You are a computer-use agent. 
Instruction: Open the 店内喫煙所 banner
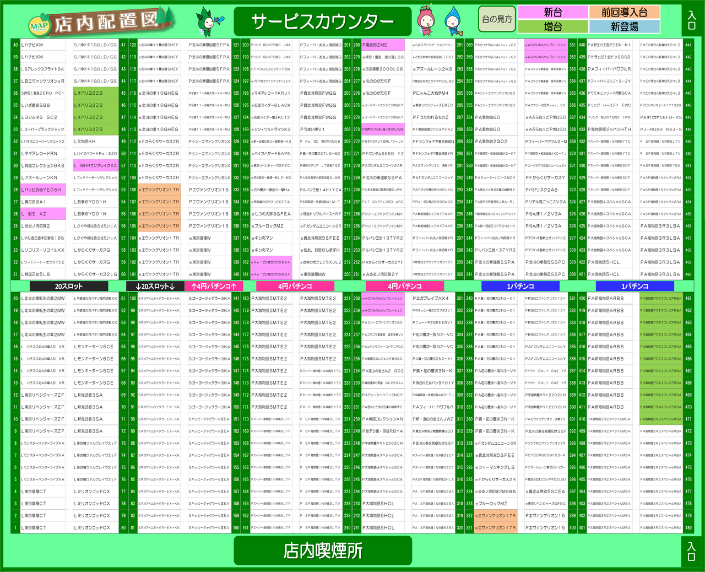coord(323,551)
